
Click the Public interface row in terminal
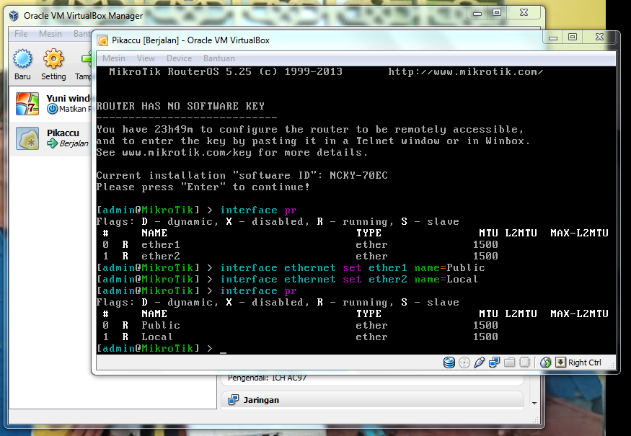[x=300, y=325]
